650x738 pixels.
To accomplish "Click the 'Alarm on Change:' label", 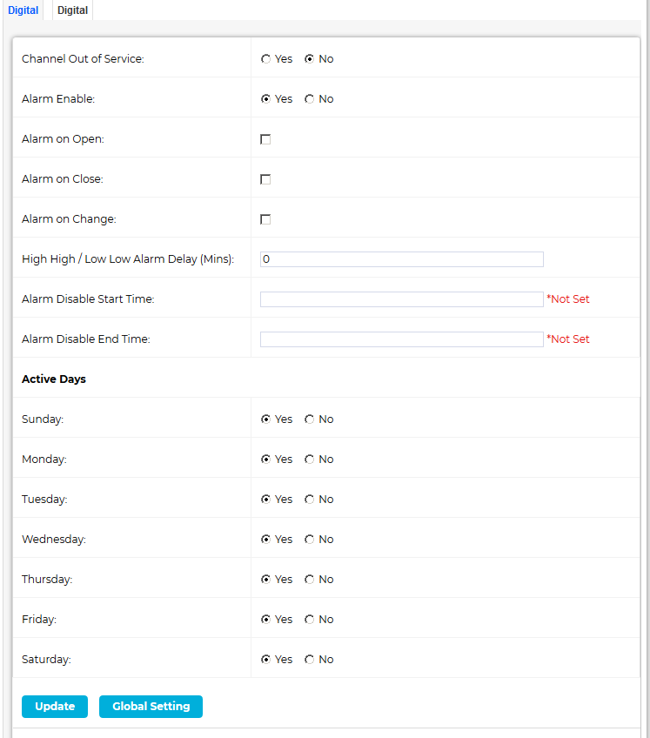I will 70,218.
